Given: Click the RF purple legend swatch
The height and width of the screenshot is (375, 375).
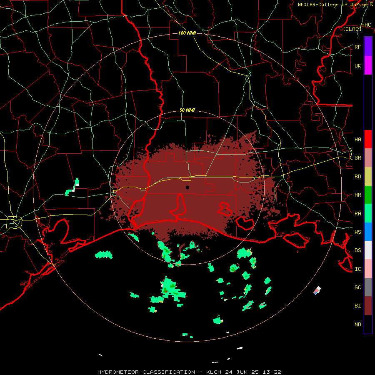Looking at the screenshot, I should 368,47.
